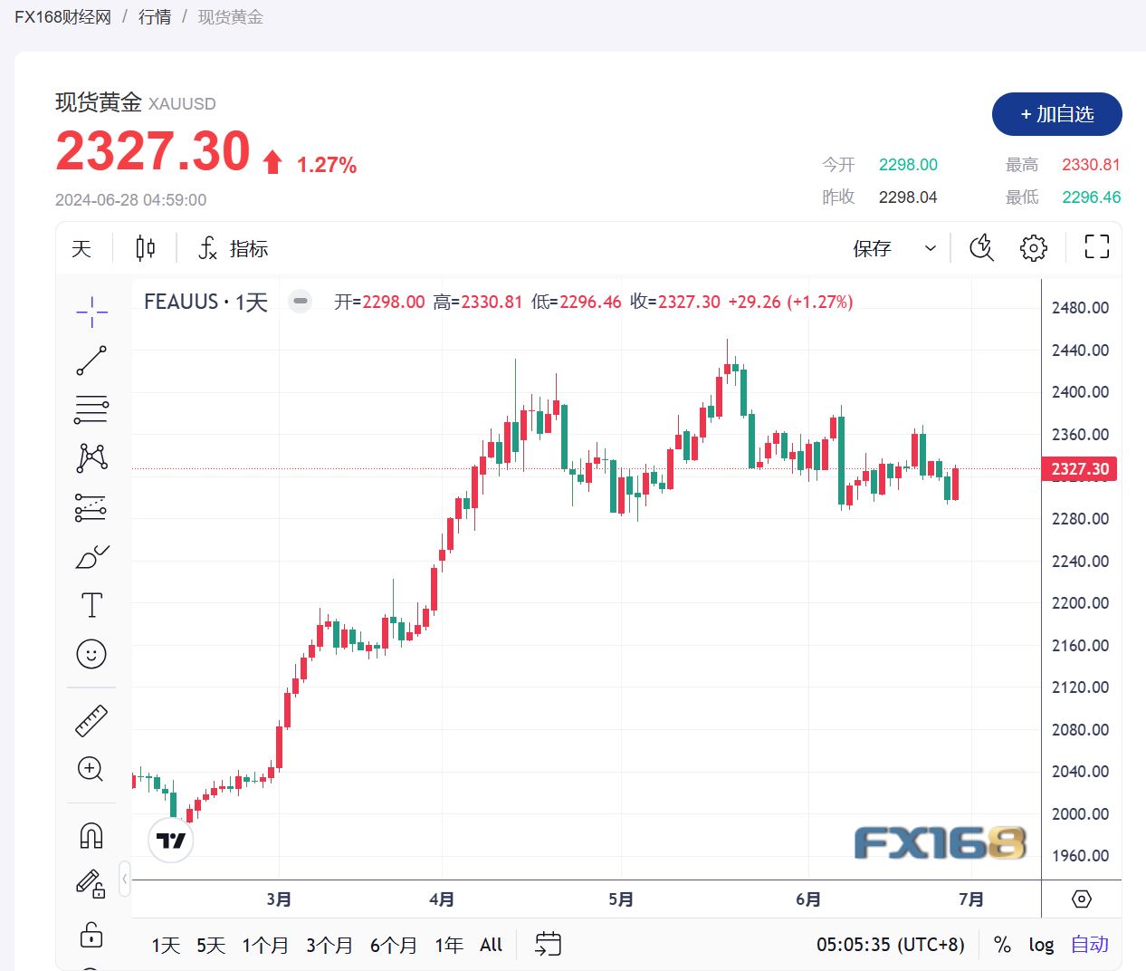This screenshot has height=971, width=1146.
Task: Select the trend line drawing tool
Action: [x=91, y=360]
